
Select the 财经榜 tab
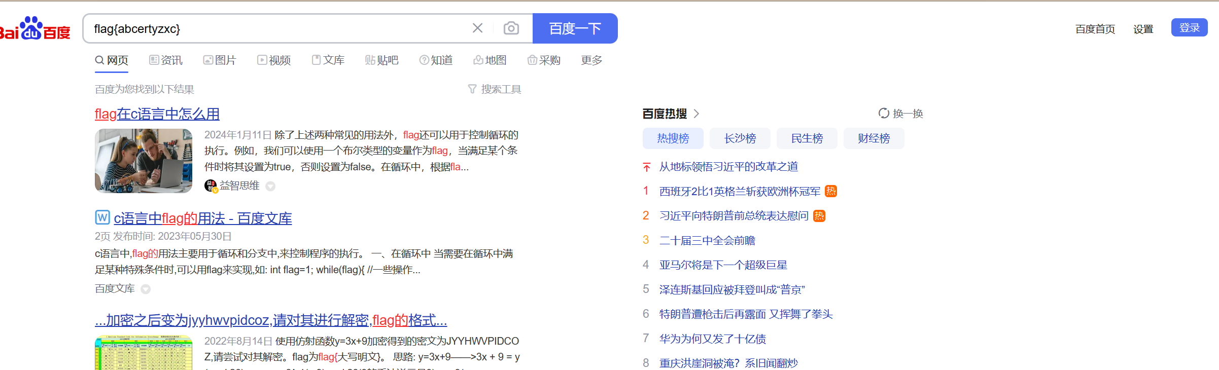874,138
